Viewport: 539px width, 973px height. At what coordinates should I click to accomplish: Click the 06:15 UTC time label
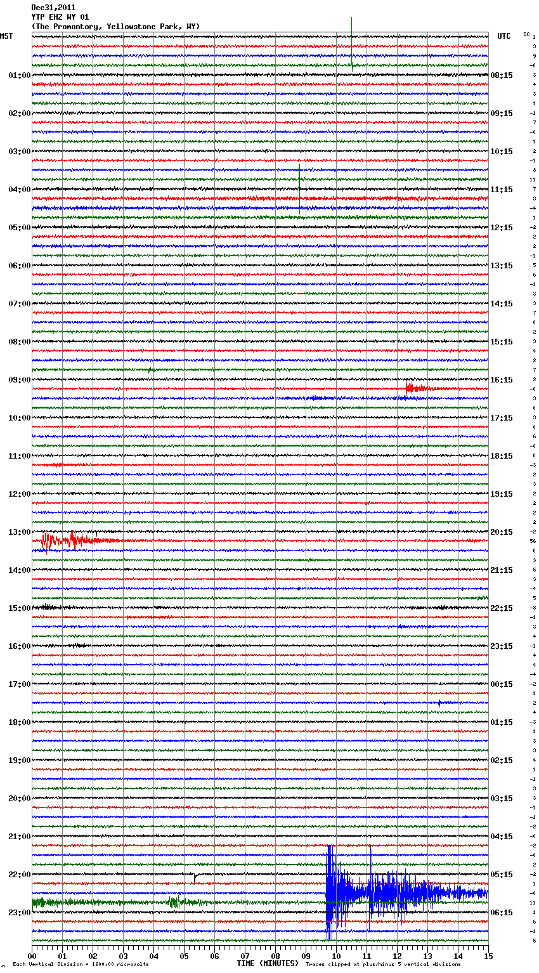(502, 913)
